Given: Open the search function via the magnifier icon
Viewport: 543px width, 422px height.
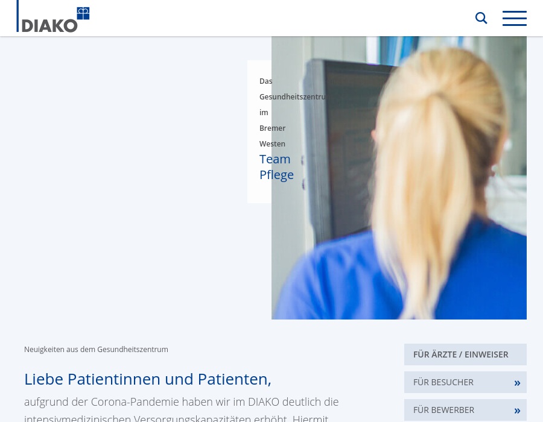Looking at the screenshot, I should point(481,18).
